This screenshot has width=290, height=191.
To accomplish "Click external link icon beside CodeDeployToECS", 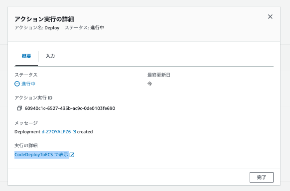I will point(72,155).
